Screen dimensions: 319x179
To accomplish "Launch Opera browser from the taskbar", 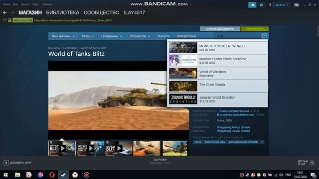I will click(x=52, y=175).
